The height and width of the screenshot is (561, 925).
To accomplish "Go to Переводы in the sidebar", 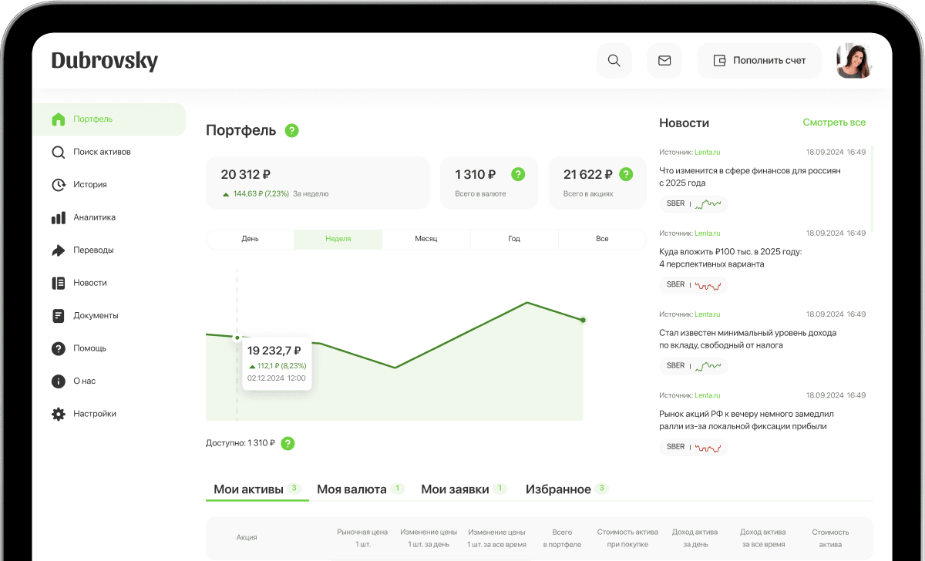I will point(93,250).
